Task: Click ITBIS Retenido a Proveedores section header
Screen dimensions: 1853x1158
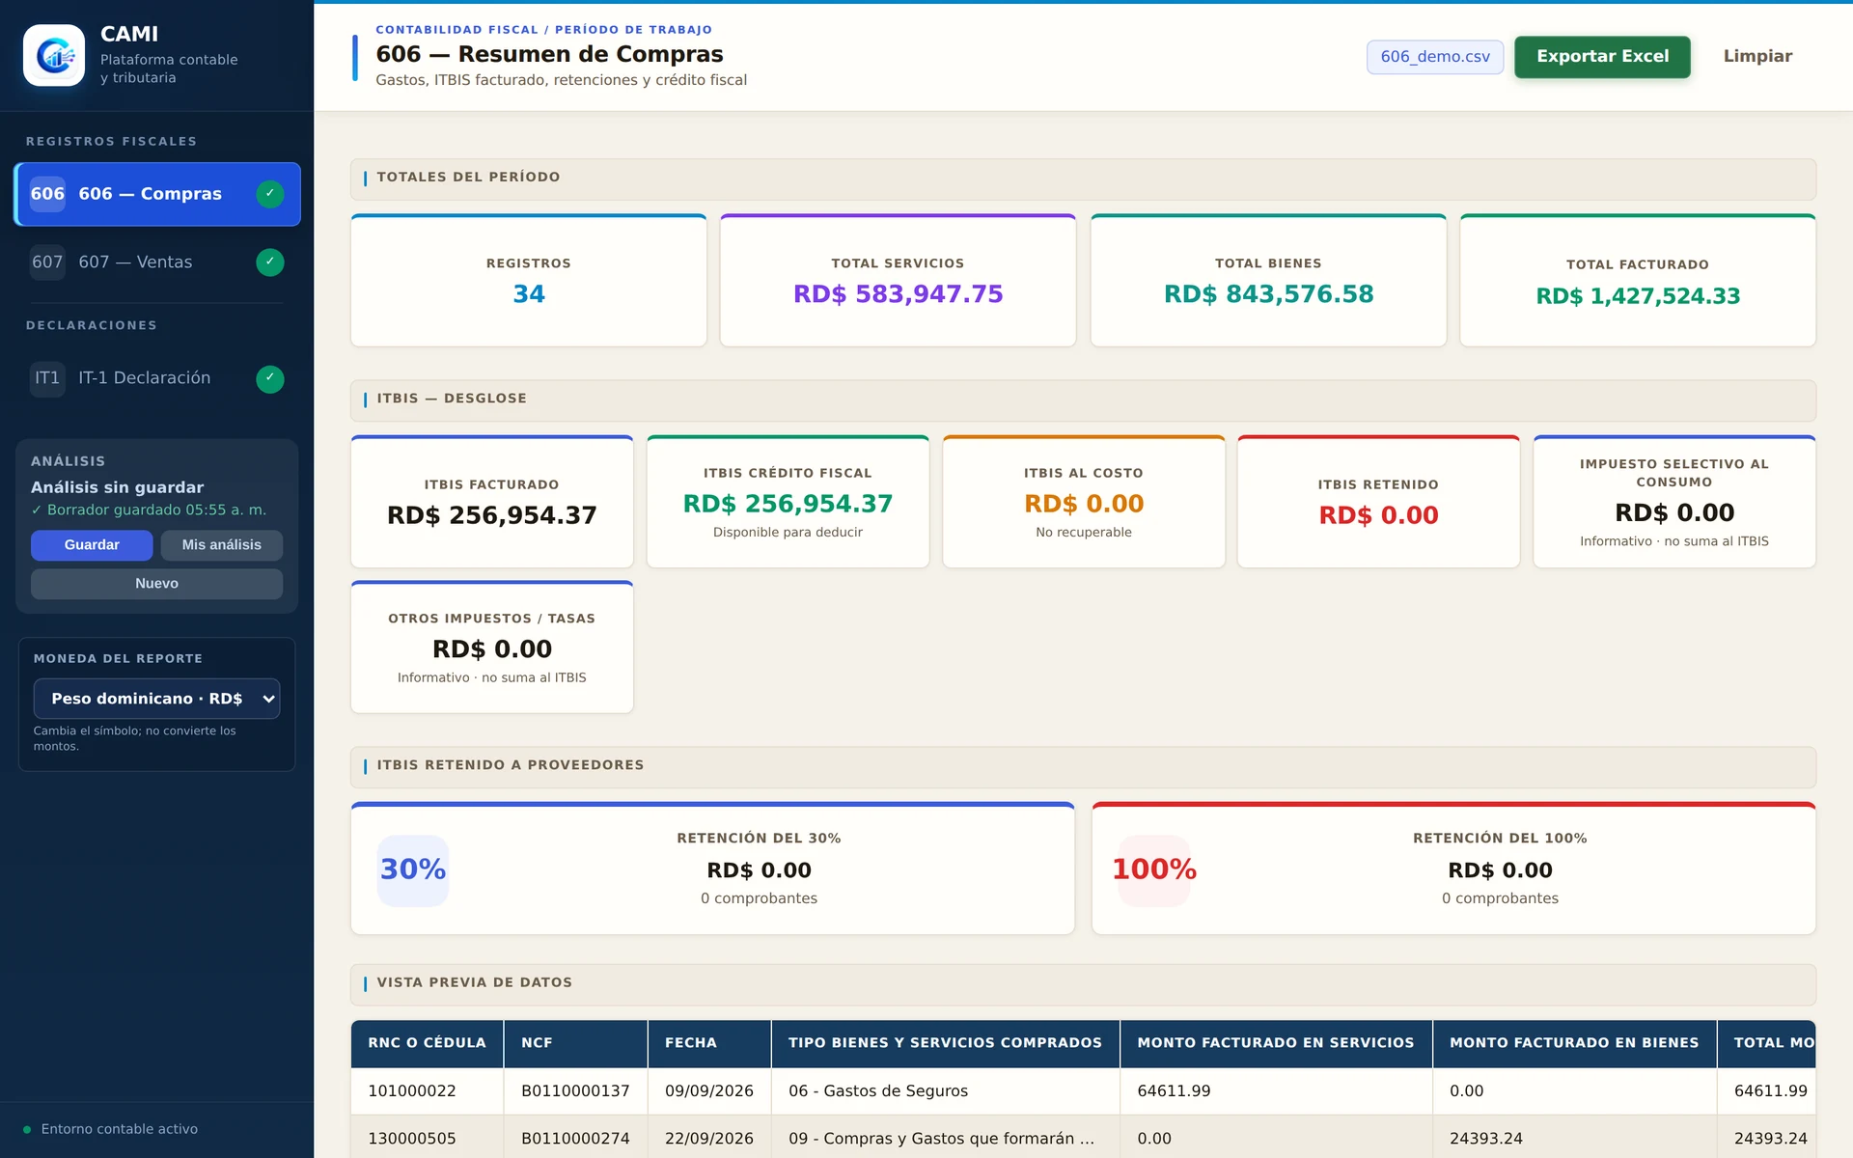Action: (1083, 766)
